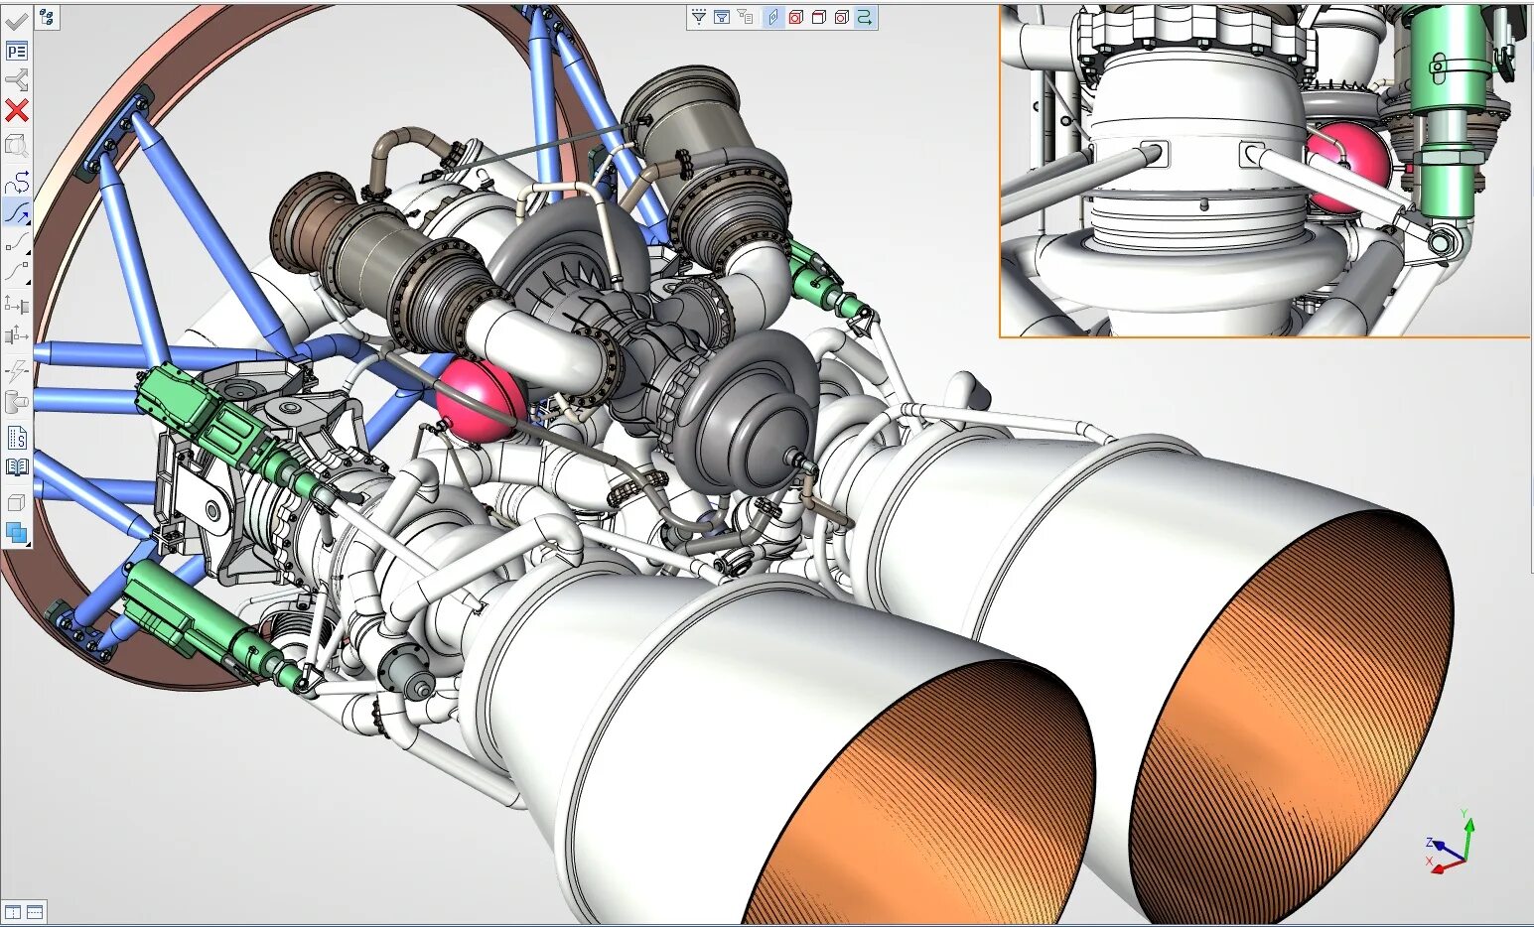Click the XYZ axis triad indicator
1534x927 pixels.
click(1450, 842)
